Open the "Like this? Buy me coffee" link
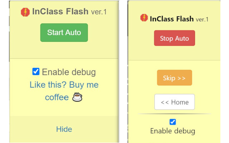 [64, 85]
